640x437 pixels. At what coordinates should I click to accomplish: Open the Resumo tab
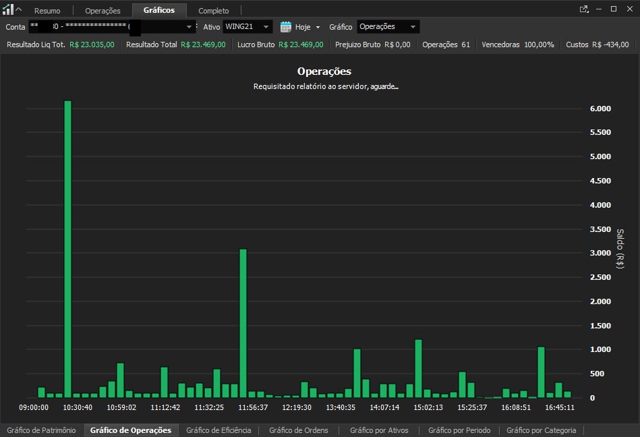pyautogui.click(x=47, y=11)
